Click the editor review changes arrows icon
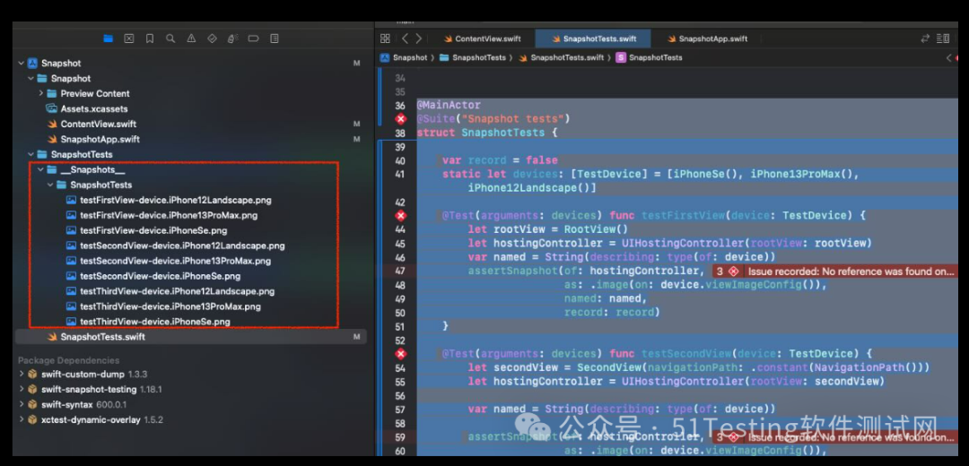This screenshot has height=466, width=969. pyautogui.click(x=925, y=39)
